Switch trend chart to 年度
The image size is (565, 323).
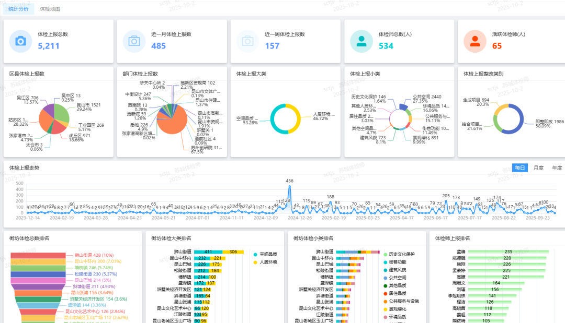pos(557,168)
